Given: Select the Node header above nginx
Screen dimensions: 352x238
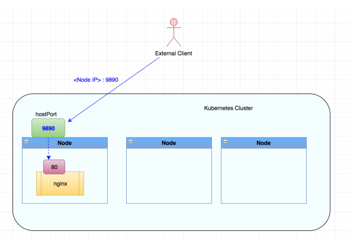Looking at the screenshot, I should 65,143.
